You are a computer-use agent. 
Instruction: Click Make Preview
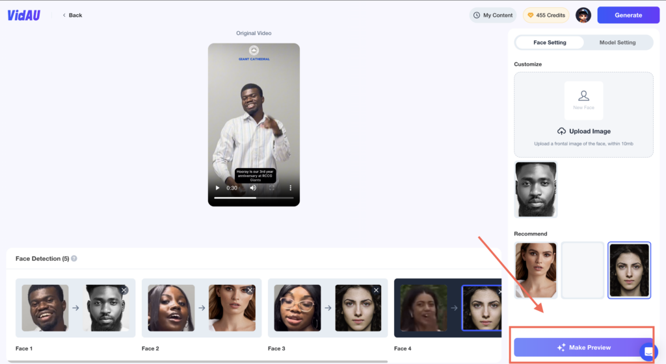(x=583, y=348)
